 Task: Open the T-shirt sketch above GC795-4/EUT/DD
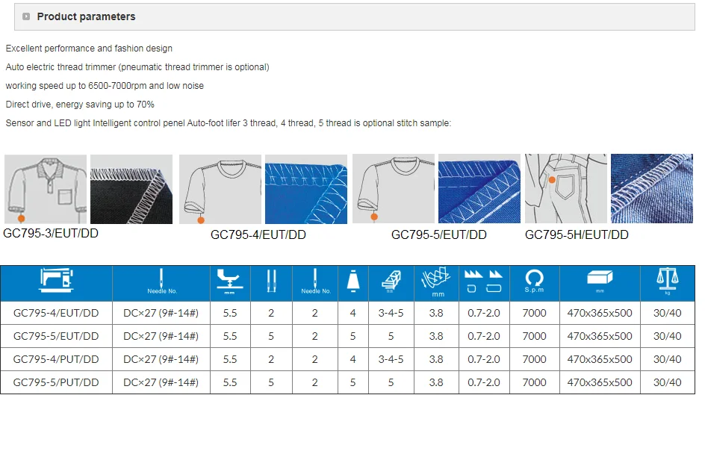220,189
